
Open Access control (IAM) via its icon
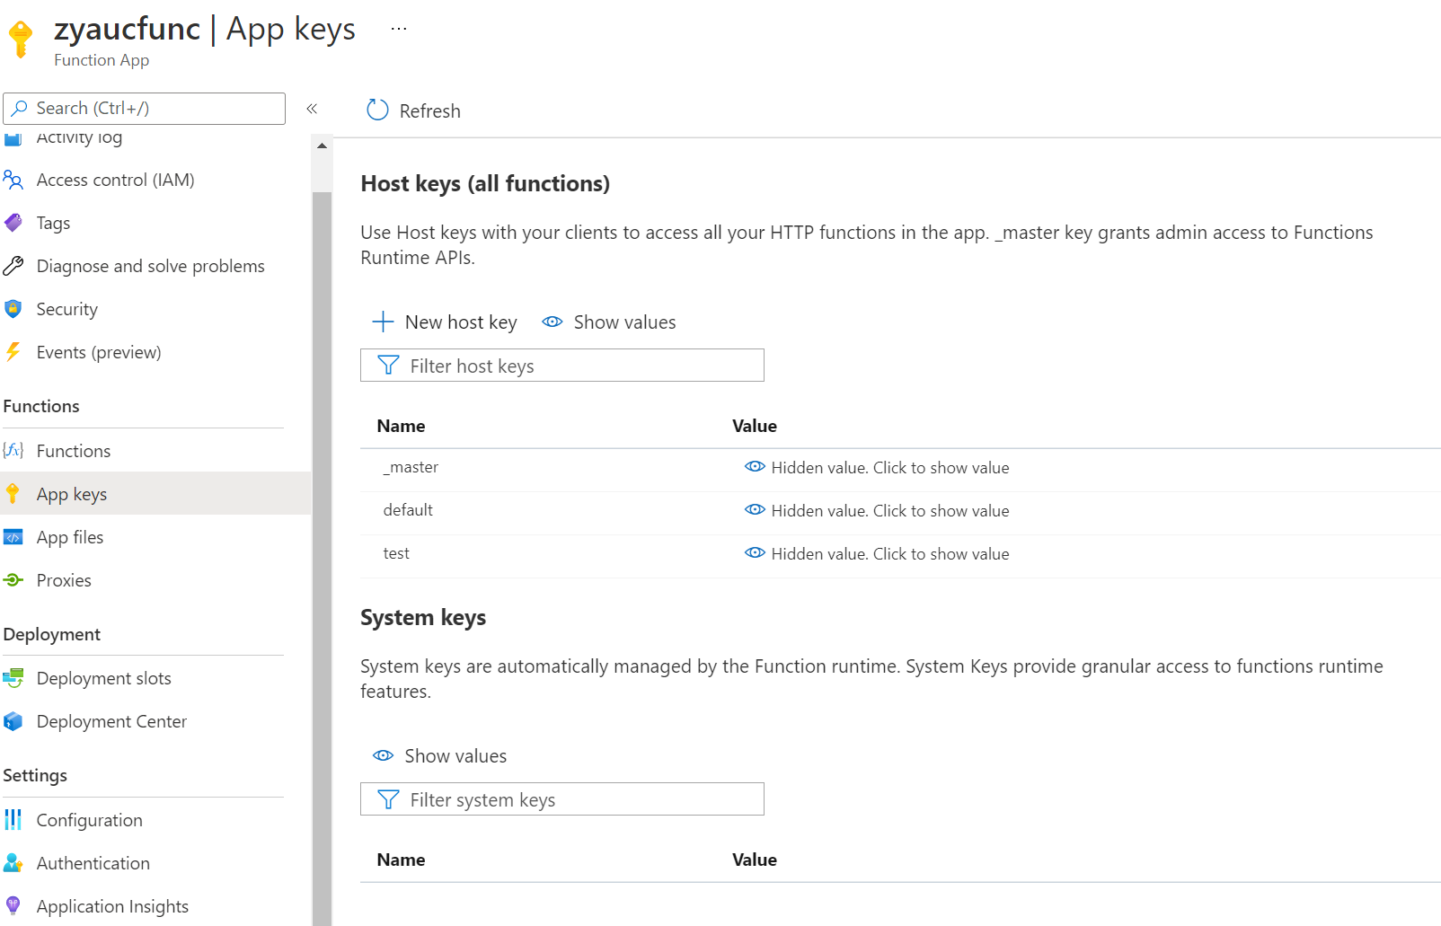(x=14, y=180)
